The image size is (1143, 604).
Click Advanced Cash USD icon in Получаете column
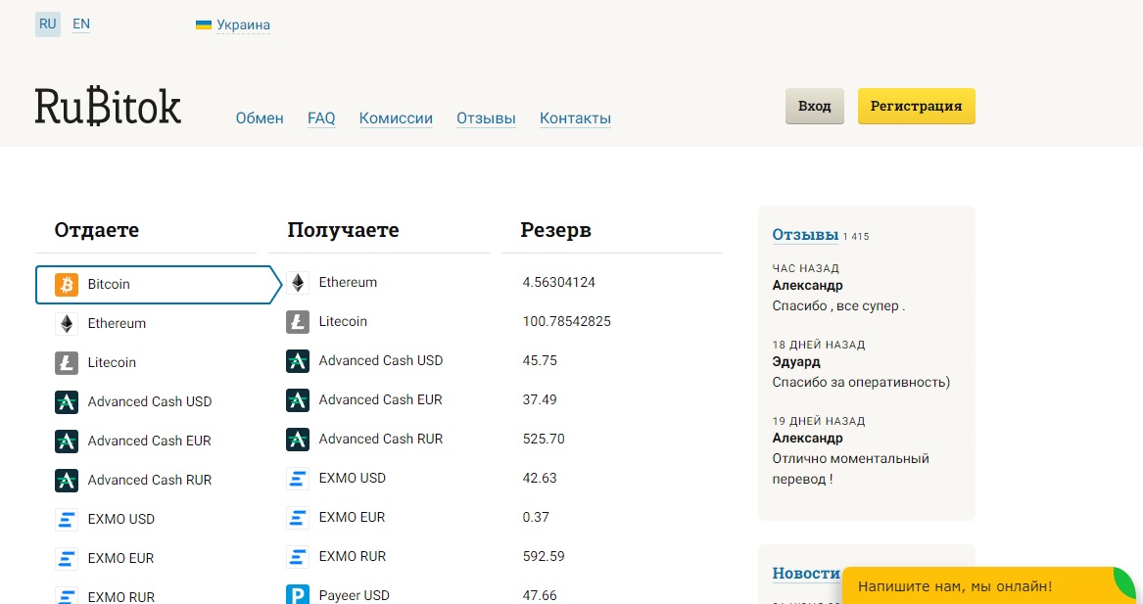click(298, 361)
